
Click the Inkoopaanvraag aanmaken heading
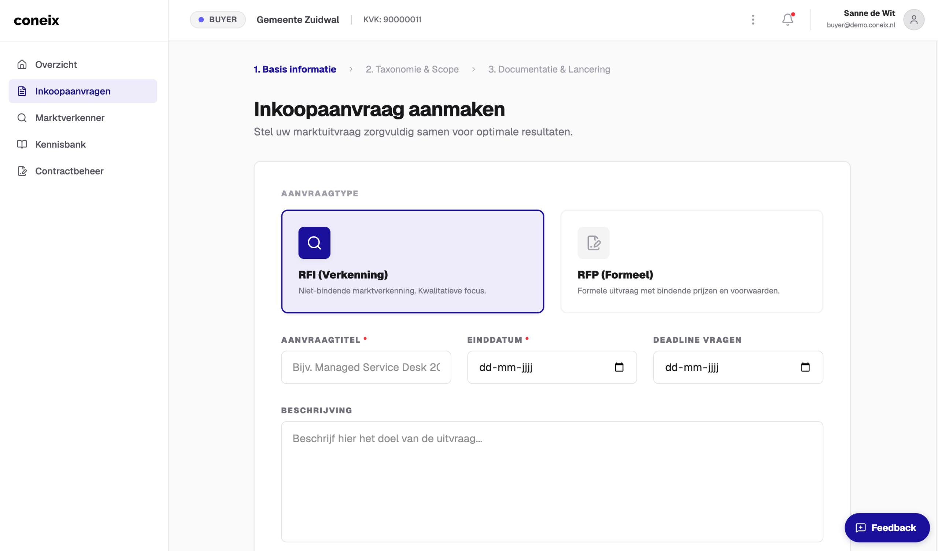[x=379, y=109]
